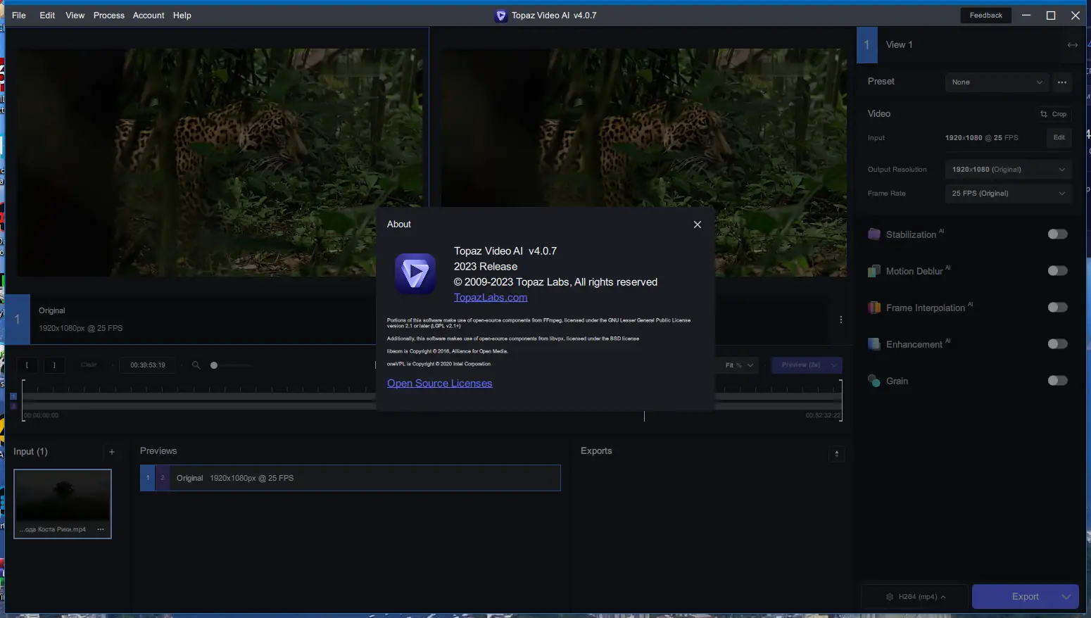
Task: Click the "2023 Release" text
Action: click(x=486, y=267)
